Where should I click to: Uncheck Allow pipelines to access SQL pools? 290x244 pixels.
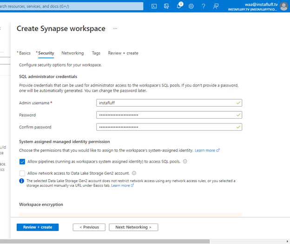point(22,162)
